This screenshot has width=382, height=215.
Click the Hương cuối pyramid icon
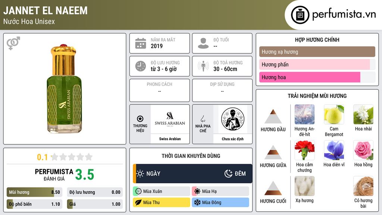coord(273,188)
